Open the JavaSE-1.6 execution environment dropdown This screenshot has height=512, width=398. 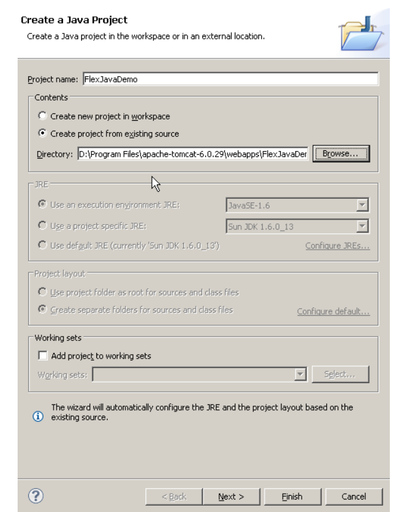pos(298,205)
